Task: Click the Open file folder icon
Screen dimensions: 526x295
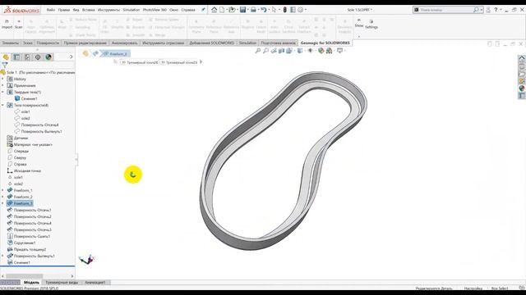Action: pos(232,10)
